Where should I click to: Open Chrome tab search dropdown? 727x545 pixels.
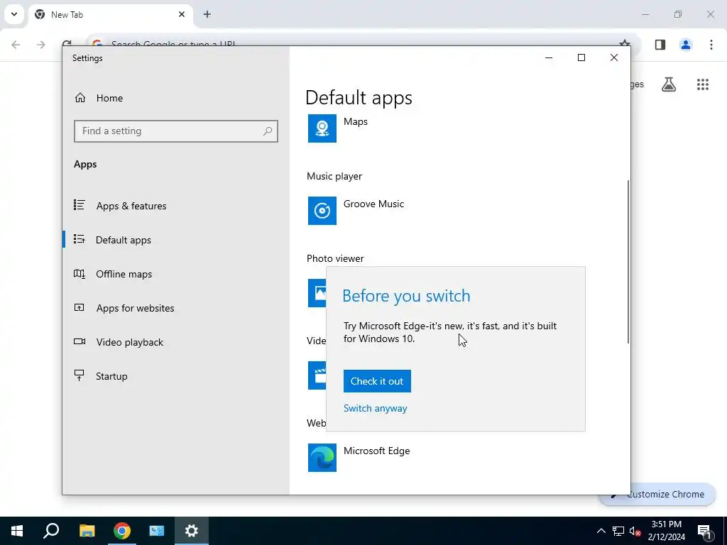pos(14,14)
